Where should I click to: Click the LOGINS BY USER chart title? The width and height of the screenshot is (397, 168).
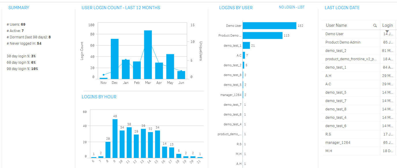[236, 8]
